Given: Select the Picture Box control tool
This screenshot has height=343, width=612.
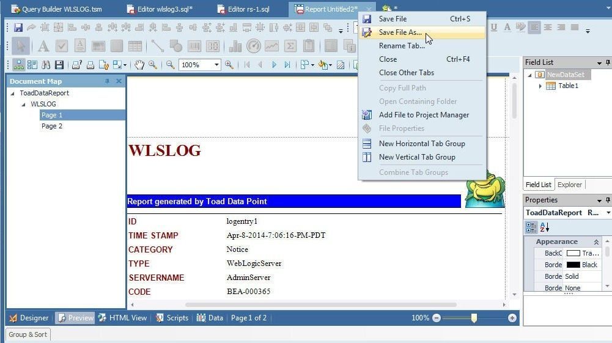Looking at the screenshot, I should [98, 46].
